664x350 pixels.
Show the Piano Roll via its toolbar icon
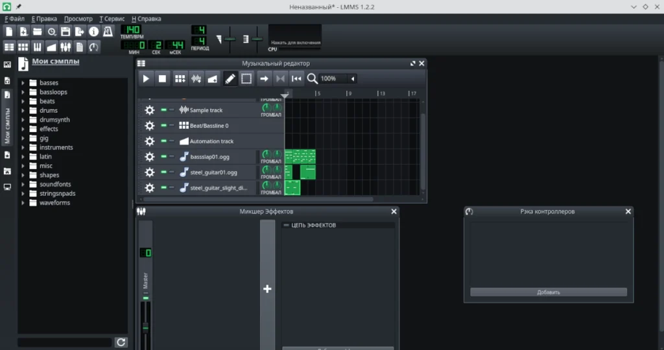point(37,47)
